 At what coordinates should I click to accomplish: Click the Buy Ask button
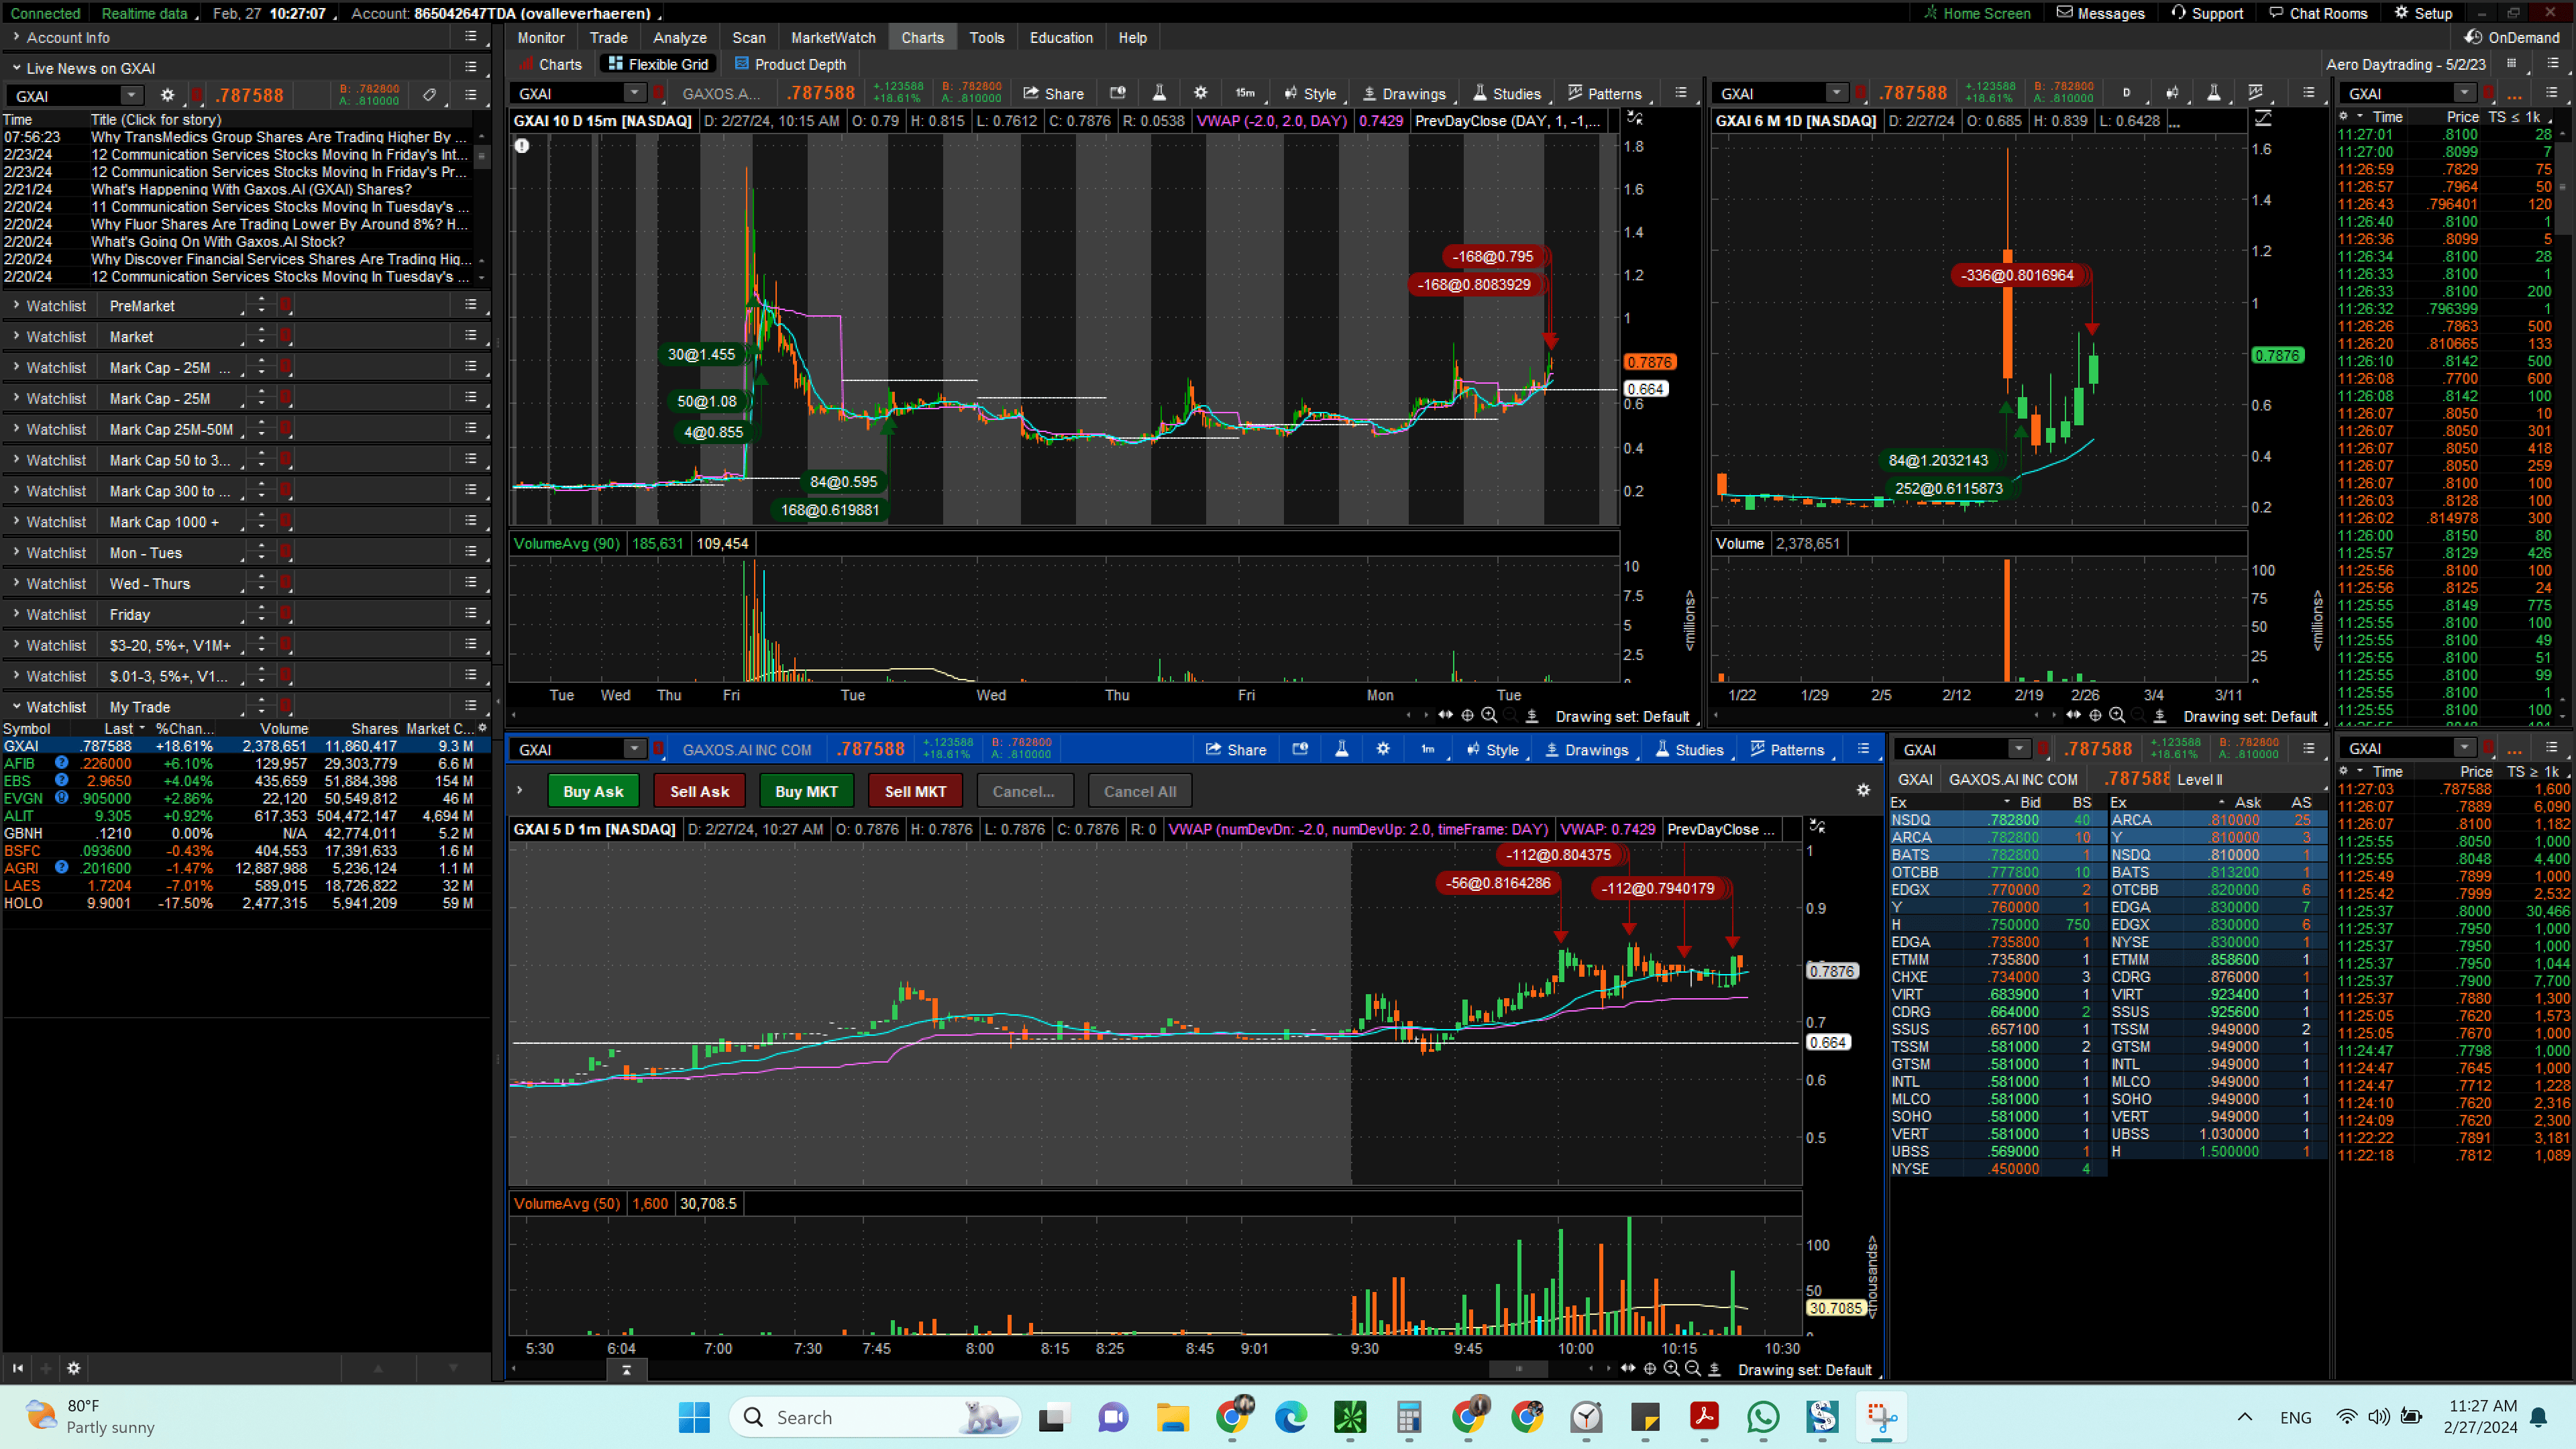593,791
